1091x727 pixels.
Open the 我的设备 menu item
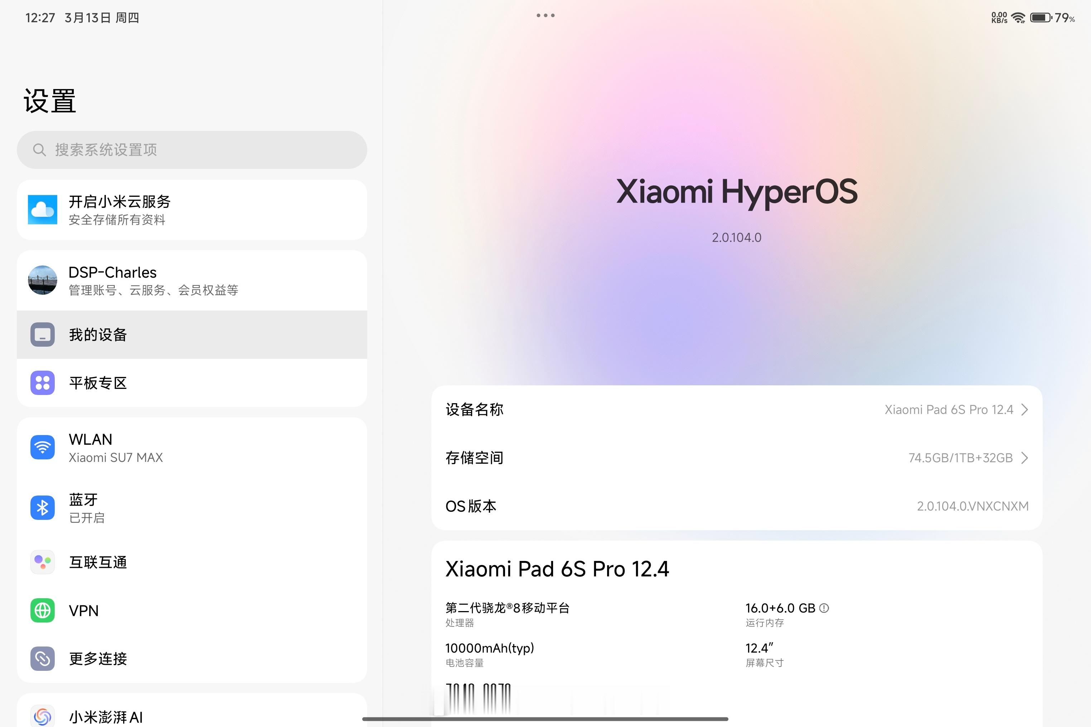coord(192,334)
